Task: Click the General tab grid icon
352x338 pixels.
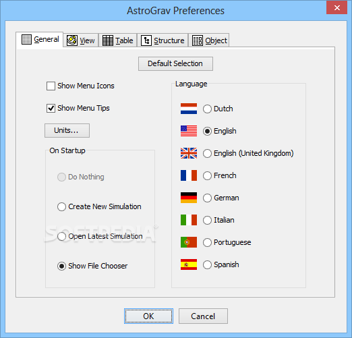Action: point(26,40)
